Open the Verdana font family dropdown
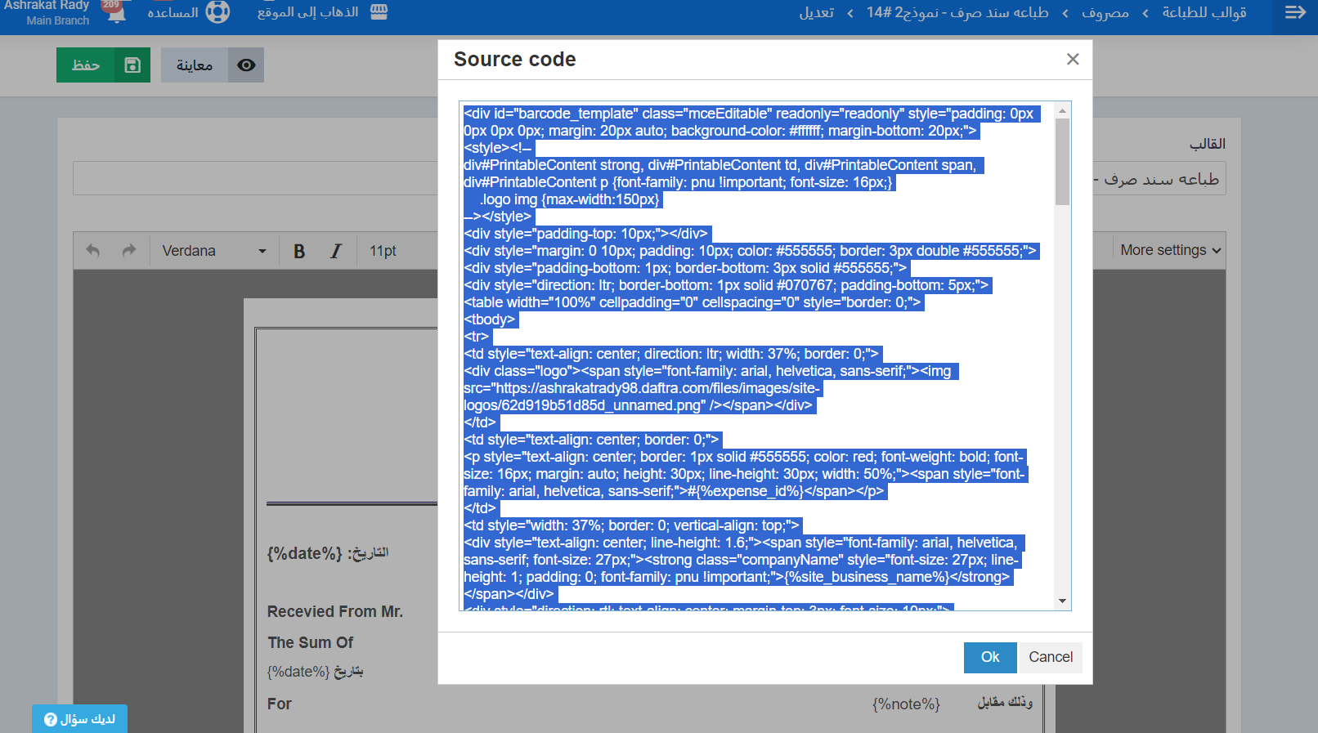The width and height of the screenshot is (1318, 733). (214, 251)
